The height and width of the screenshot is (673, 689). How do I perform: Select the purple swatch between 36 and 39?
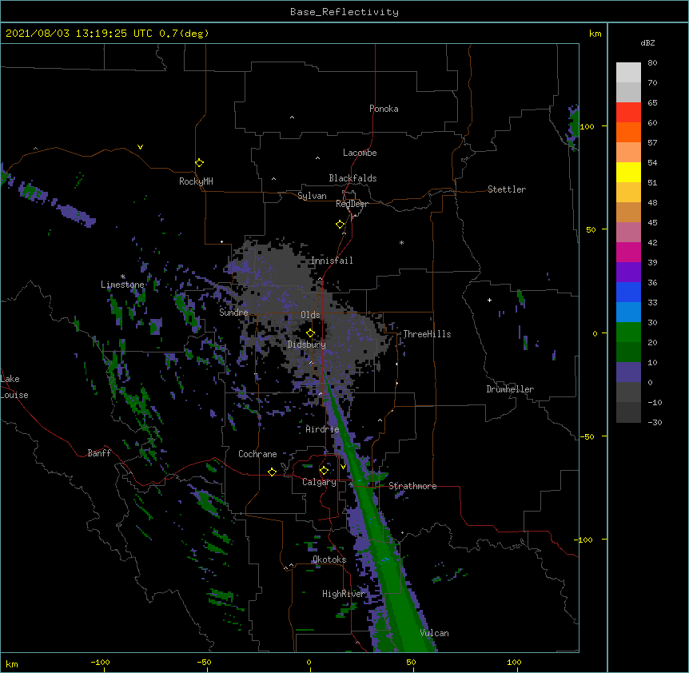[x=628, y=273]
